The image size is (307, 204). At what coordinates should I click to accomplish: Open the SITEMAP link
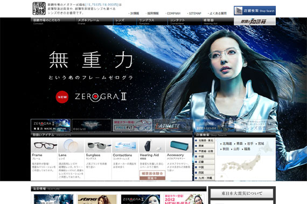click(x=194, y=13)
